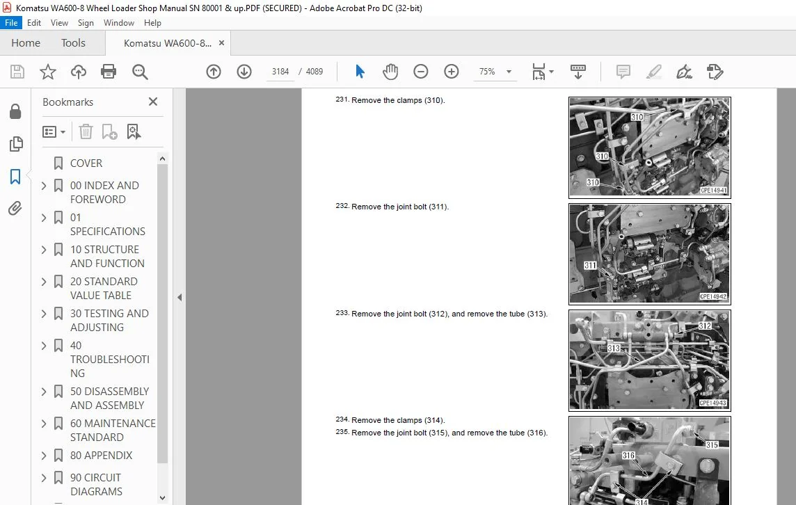Add document to starred with star icon
The image size is (796, 505).
click(48, 72)
